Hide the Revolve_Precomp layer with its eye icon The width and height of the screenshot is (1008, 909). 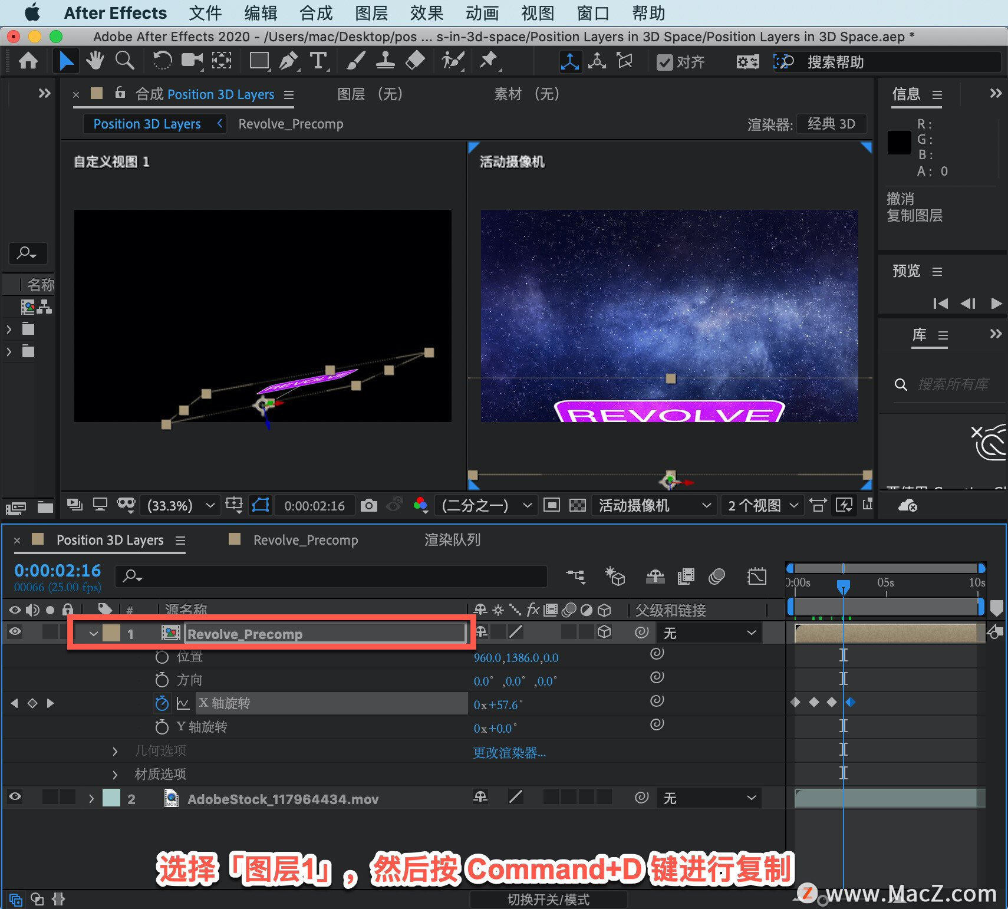click(x=15, y=632)
